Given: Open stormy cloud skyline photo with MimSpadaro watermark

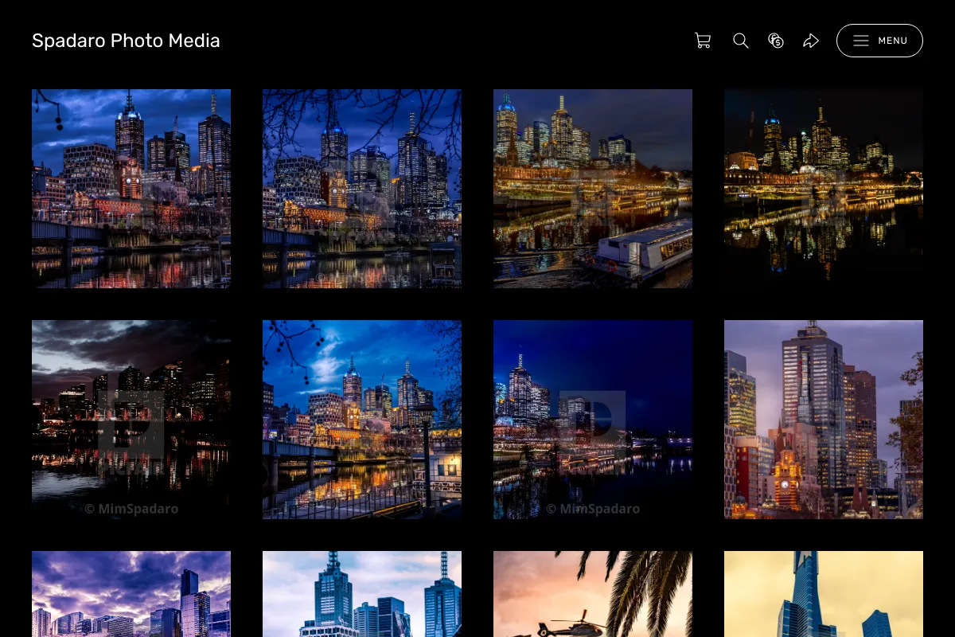Looking at the screenshot, I should click(131, 420).
